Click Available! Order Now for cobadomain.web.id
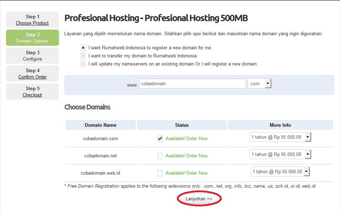The image size is (340, 213). [x=186, y=173]
